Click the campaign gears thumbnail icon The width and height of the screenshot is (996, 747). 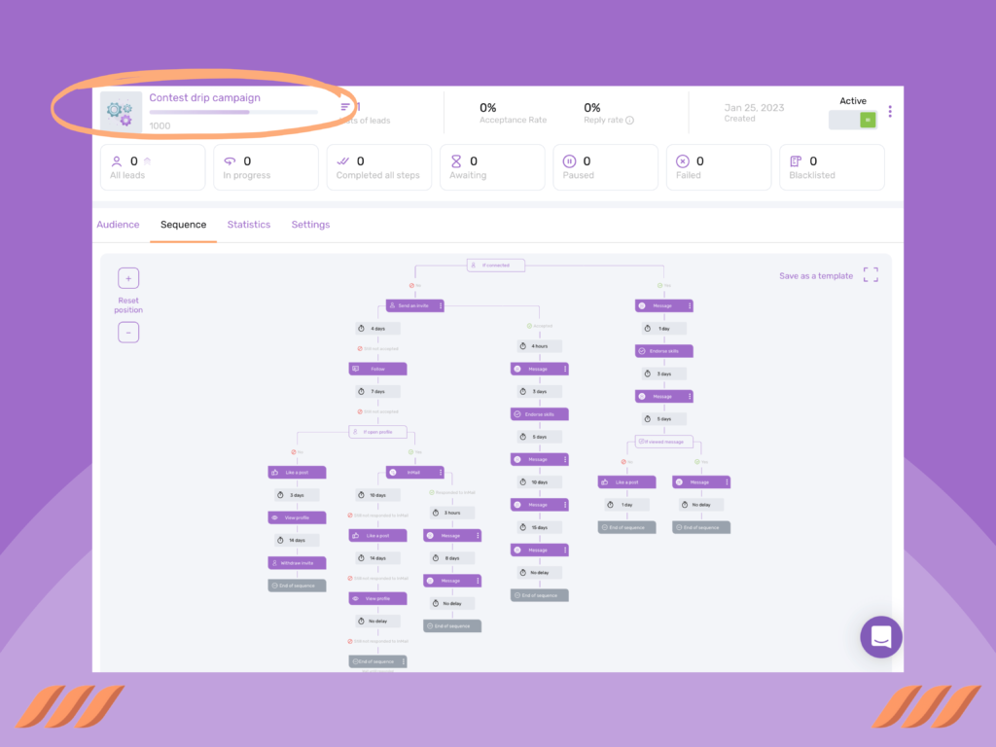point(121,112)
